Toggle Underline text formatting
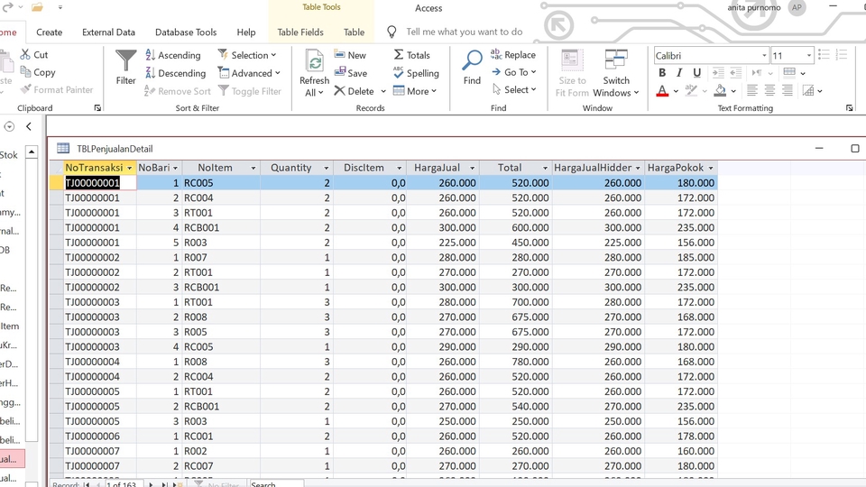The height and width of the screenshot is (487, 866). [x=696, y=73]
